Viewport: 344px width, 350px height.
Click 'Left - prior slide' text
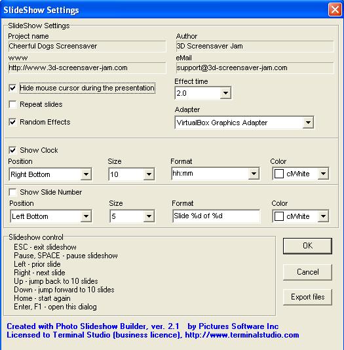click(37, 264)
